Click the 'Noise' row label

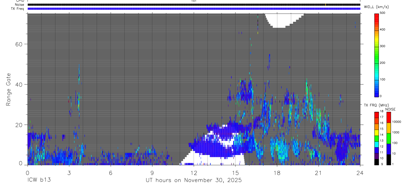[x=20, y=5]
